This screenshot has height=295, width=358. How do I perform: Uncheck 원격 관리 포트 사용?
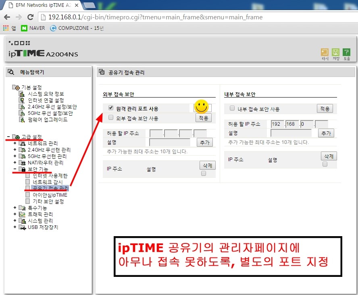pyautogui.click(x=111, y=107)
